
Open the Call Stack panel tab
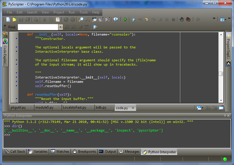click(15, 152)
